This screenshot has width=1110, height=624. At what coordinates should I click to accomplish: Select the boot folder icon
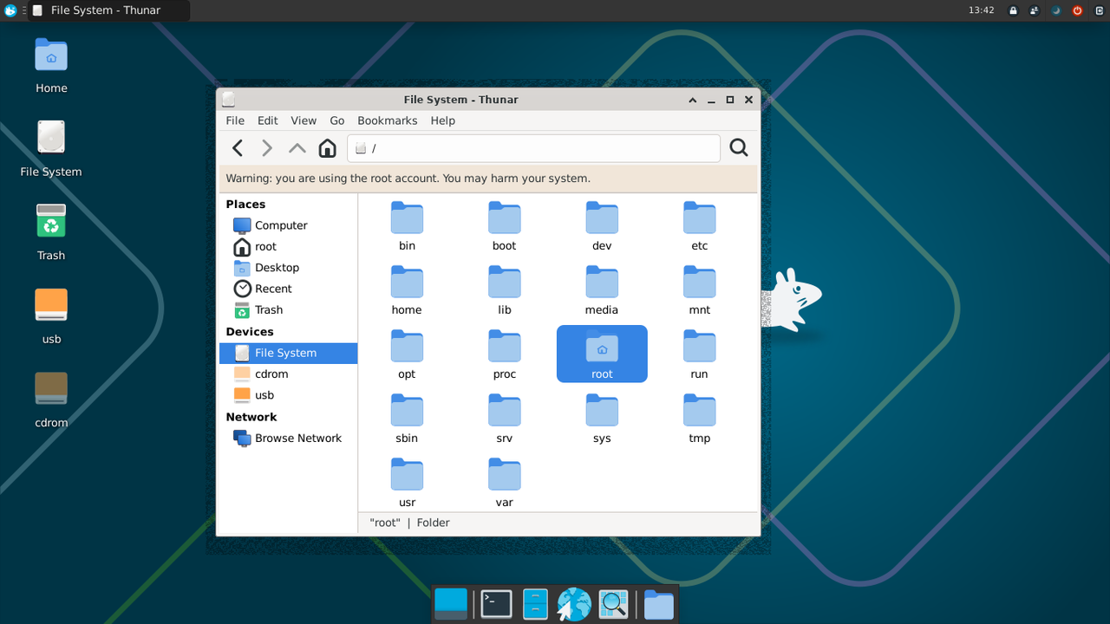pyautogui.click(x=505, y=218)
